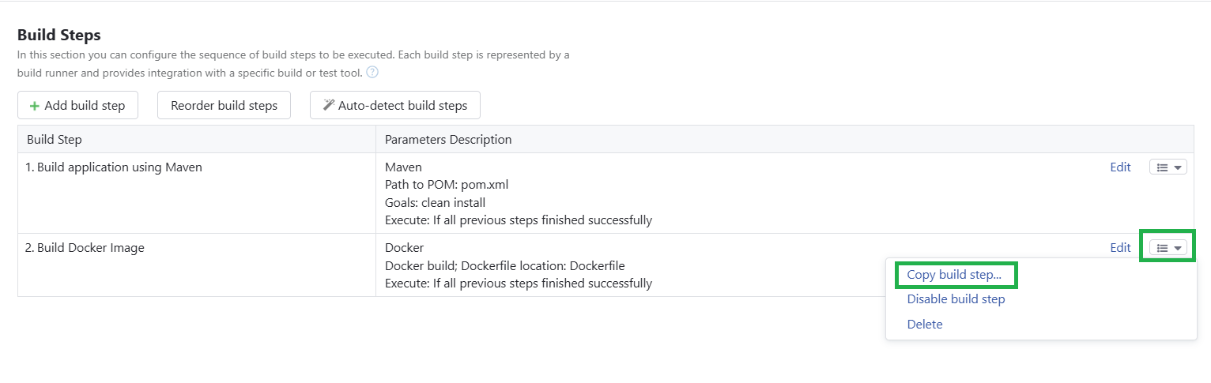Viewport: 1211px width, 383px height.
Task: Click the list icon in the Maven step row
Action: click(1162, 167)
